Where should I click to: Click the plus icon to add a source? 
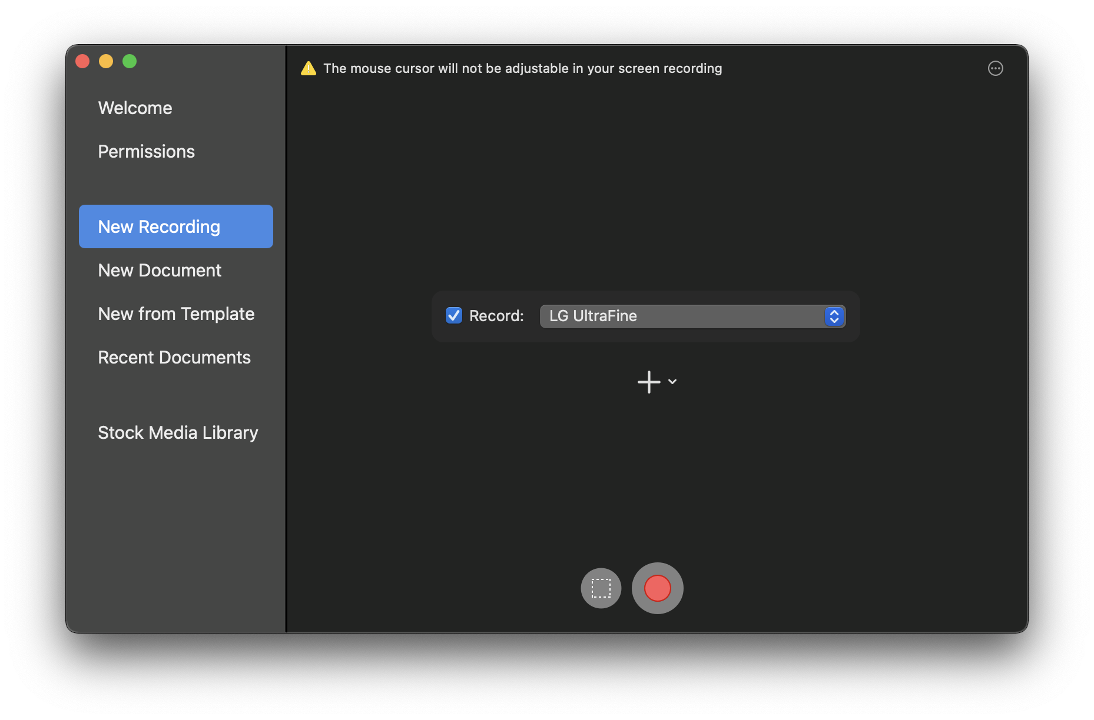[648, 382]
